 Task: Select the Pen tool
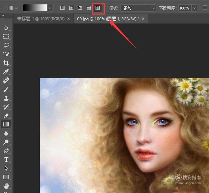tap(6, 151)
